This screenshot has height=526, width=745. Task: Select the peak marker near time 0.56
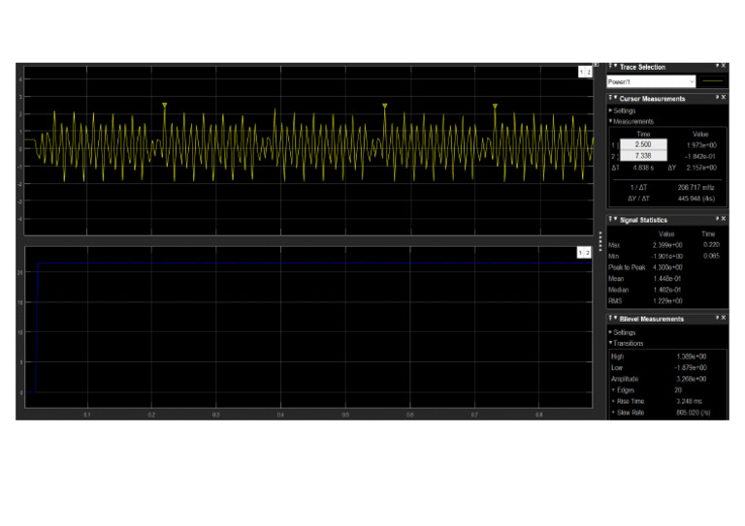[385, 106]
